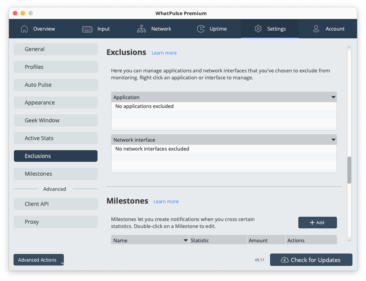Viewport: 366px width, 281px height.
Task: Open the Proxy settings
Action: tap(55, 222)
